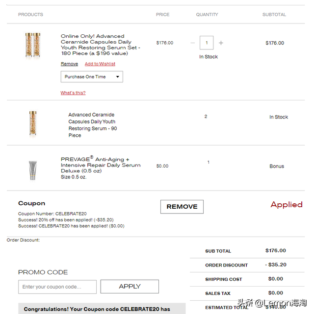Click the PRODUCTS column header
This screenshot has width=314, height=314.
coord(30,15)
